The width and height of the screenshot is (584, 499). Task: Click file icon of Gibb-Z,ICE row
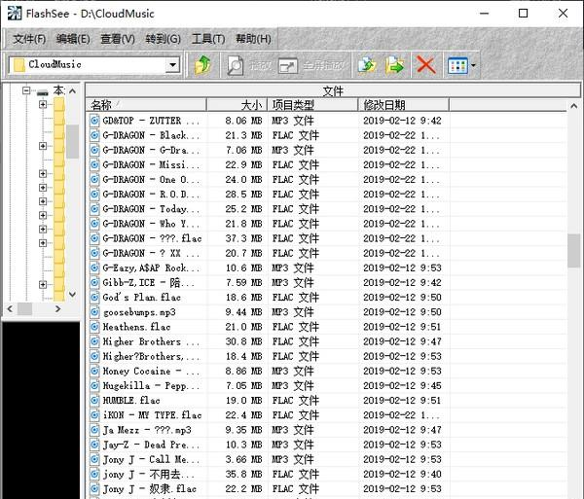tap(94, 283)
